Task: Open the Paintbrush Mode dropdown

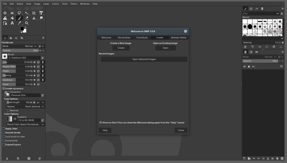Action: [31, 46]
